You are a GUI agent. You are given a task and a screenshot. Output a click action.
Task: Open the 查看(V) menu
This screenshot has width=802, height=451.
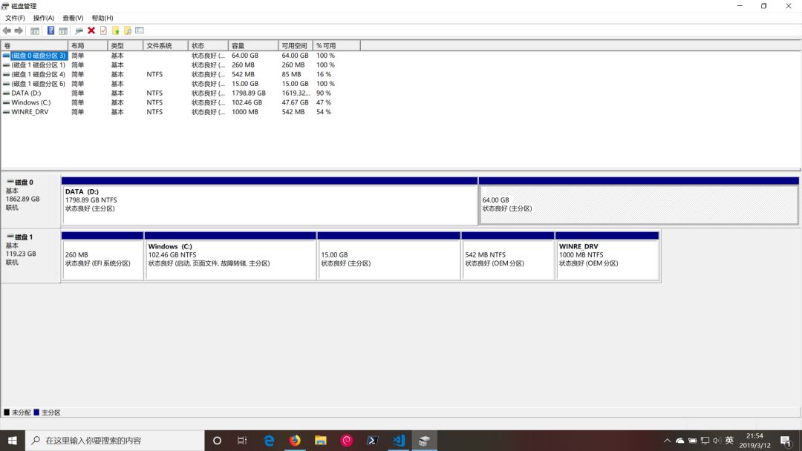73,18
